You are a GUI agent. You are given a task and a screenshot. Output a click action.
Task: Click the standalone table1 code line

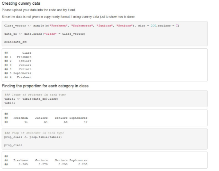coord(10,103)
